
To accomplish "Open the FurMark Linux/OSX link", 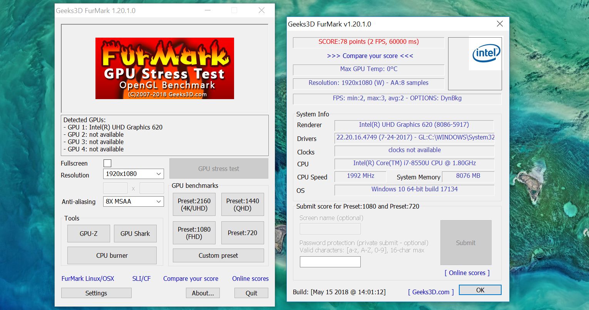I will pyautogui.click(x=88, y=279).
